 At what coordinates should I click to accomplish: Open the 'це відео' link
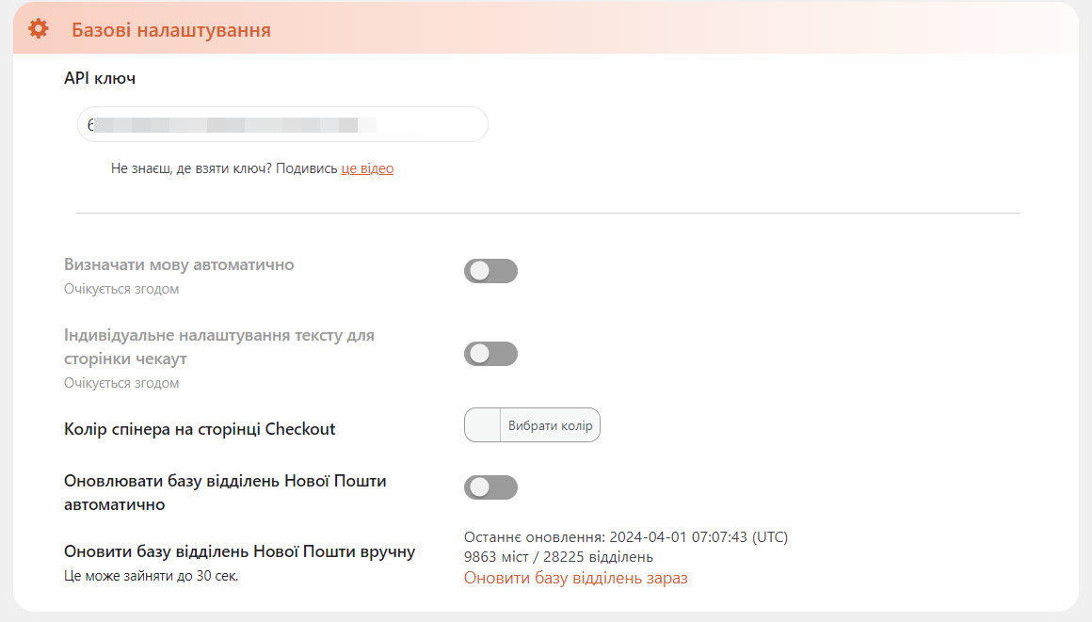[367, 168]
